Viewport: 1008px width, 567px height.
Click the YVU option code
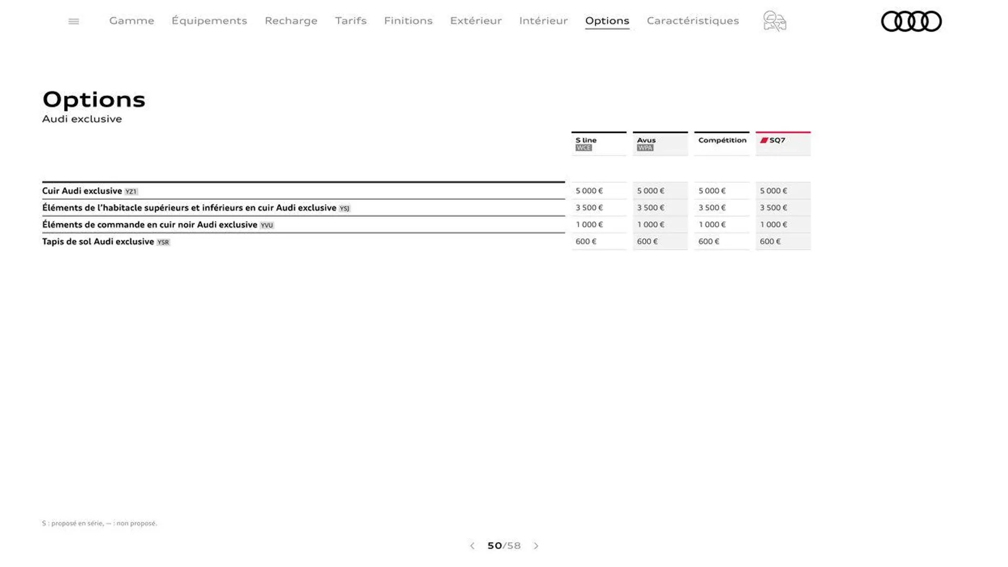click(267, 225)
